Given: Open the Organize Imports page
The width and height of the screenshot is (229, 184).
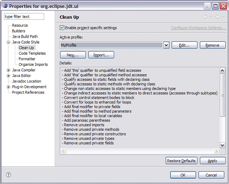Looking at the screenshot, I should point(33,65).
